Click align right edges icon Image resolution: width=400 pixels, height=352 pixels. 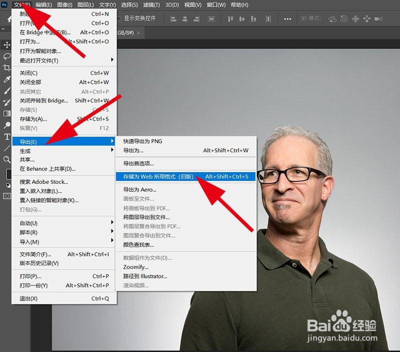tap(196, 19)
